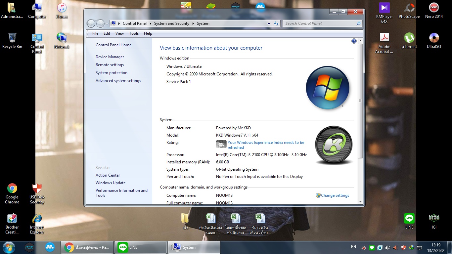Screen dimensions: 452x254
Task: Switch to Chrome window in taskbar
Action: [x=87, y=247]
